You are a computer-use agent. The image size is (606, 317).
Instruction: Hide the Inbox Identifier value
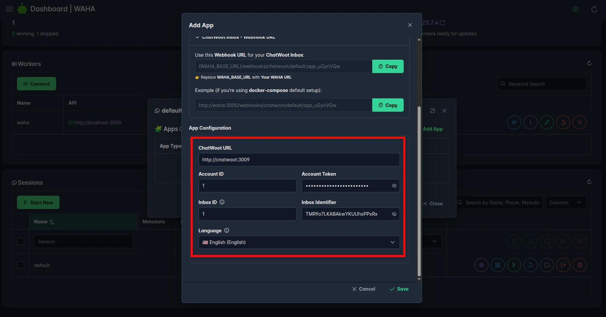tap(394, 214)
